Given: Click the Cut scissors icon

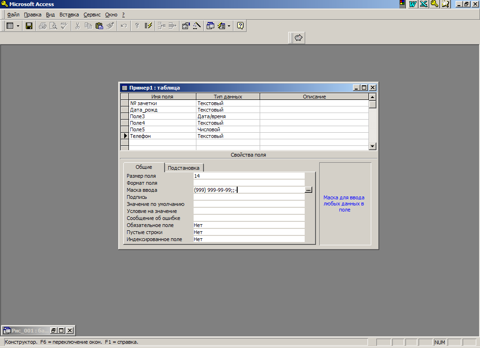Looking at the screenshot, I should [77, 26].
